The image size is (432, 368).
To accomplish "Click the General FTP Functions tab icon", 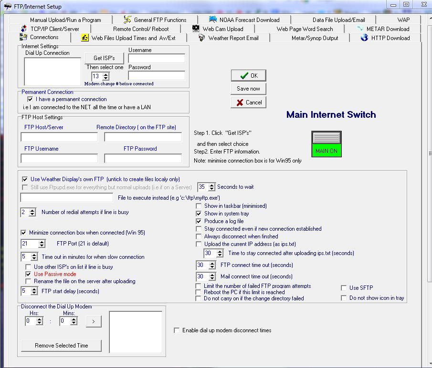I will point(127,20).
